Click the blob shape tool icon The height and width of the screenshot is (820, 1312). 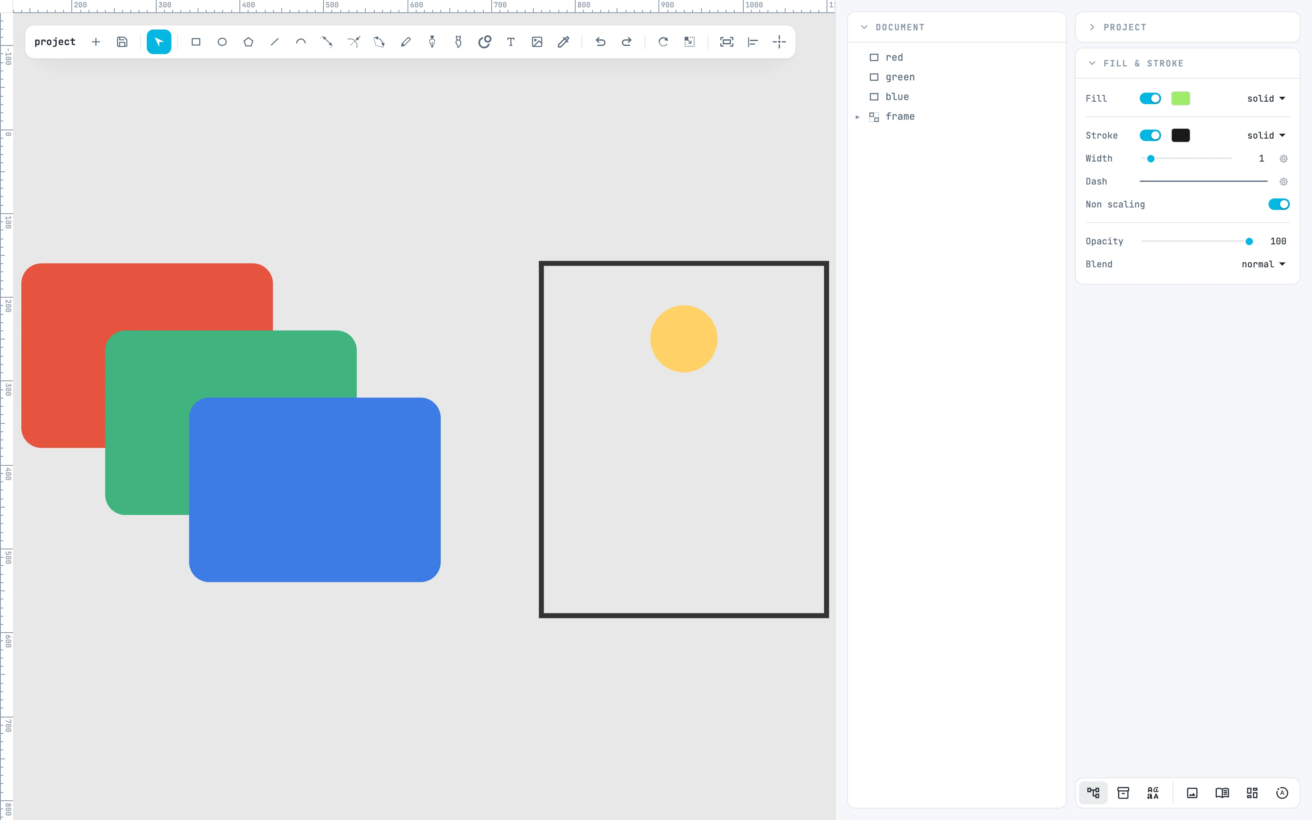coord(485,42)
